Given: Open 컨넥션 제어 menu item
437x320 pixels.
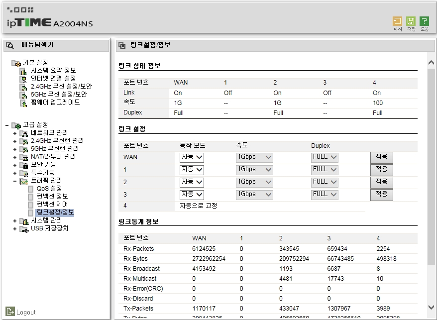Looking at the screenshot, I should point(52,205).
